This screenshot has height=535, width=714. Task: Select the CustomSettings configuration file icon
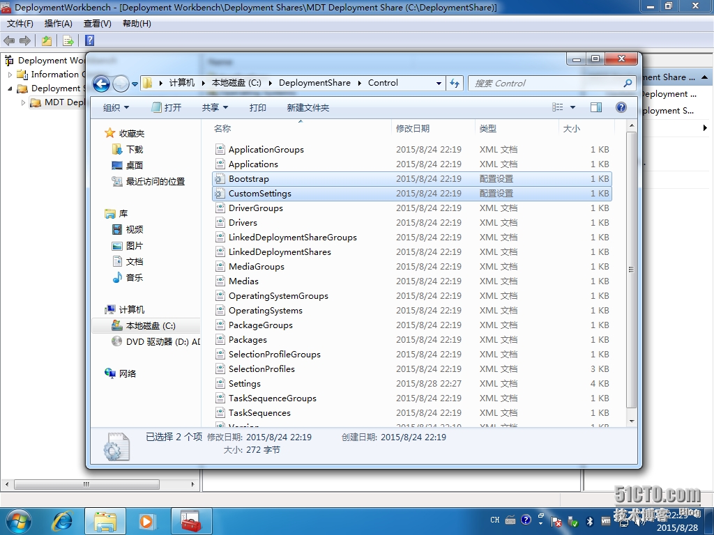(x=220, y=194)
